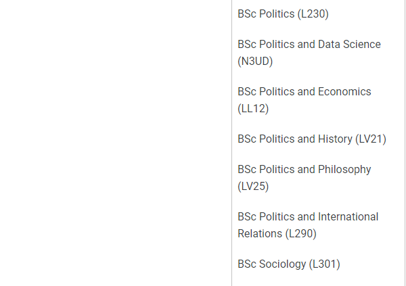Click the L290 code beside Relations
The height and width of the screenshot is (286, 406).
point(300,234)
